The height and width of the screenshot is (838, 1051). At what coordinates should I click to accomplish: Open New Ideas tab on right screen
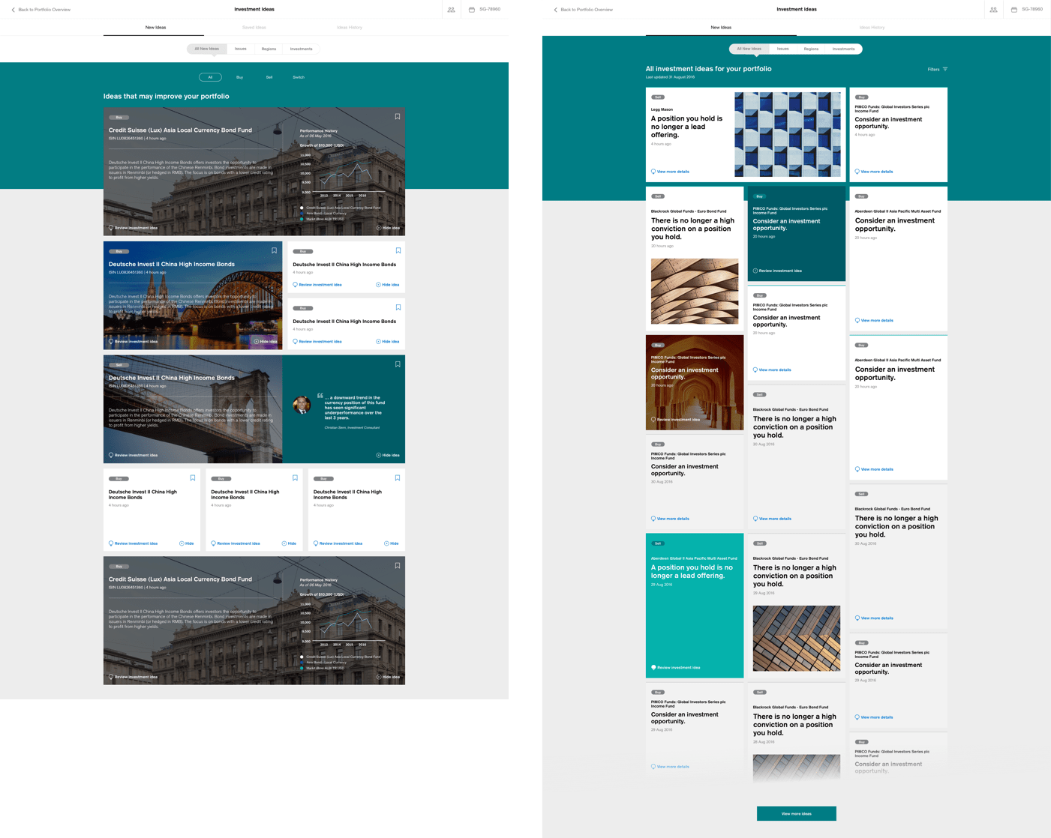(x=721, y=28)
